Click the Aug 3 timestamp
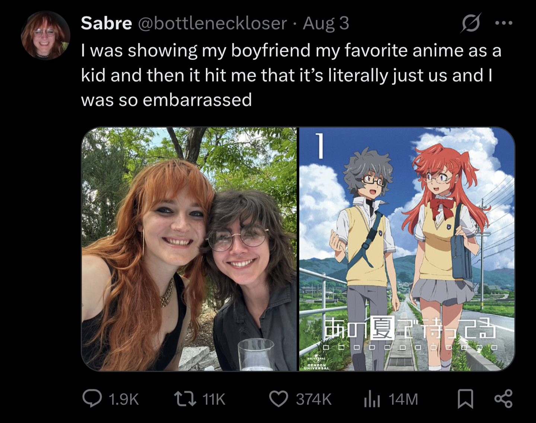The height and width of the screenshot is (423, 536). click(326, 23)
